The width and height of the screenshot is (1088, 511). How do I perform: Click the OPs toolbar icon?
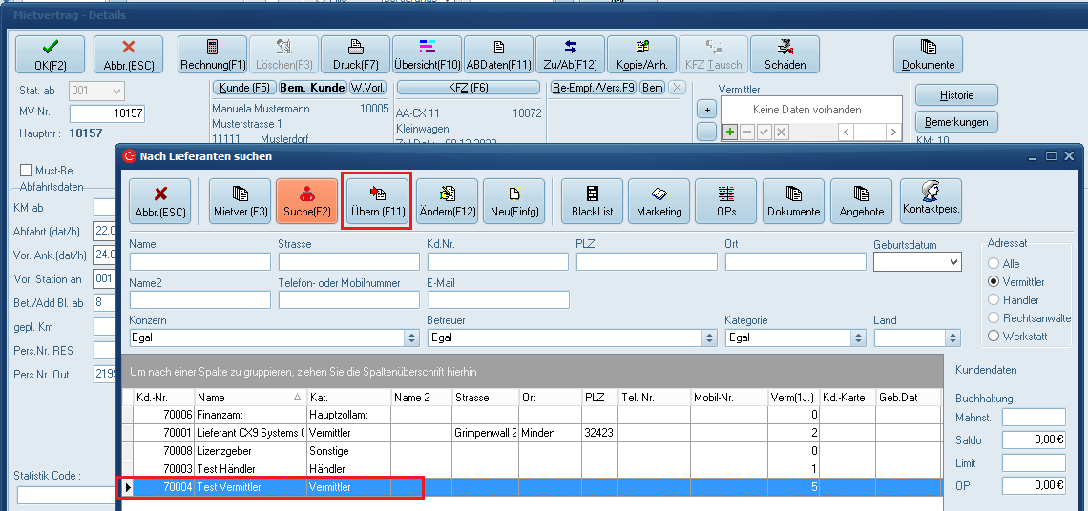[x=726, y=201]
